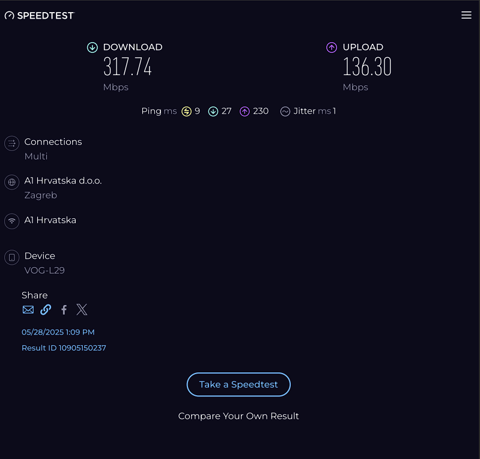Click the Take a Speedtest button

pyautogui.click(x=238, y=384)
